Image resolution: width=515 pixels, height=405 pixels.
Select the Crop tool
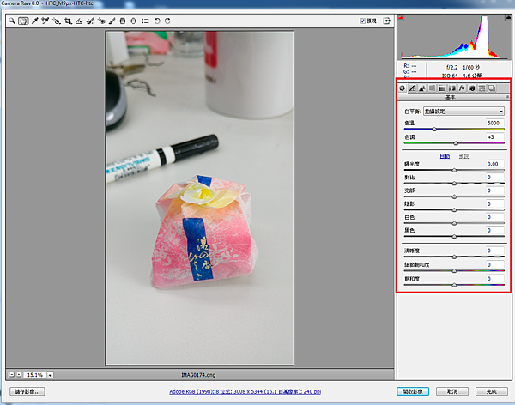pyautogui.click(x=68, y=21)
